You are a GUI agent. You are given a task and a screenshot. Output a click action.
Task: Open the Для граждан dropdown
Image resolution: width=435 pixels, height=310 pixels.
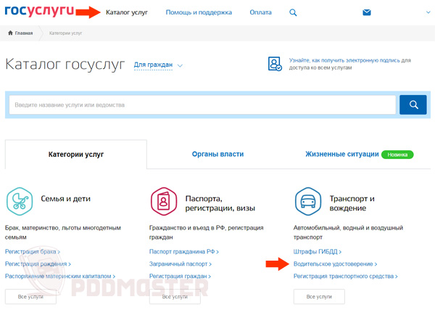(x=153, y=65)
